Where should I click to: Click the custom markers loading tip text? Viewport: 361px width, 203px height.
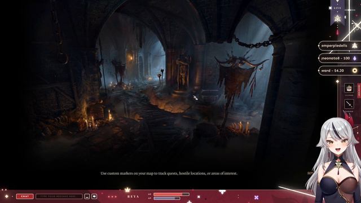pos(169,173)
